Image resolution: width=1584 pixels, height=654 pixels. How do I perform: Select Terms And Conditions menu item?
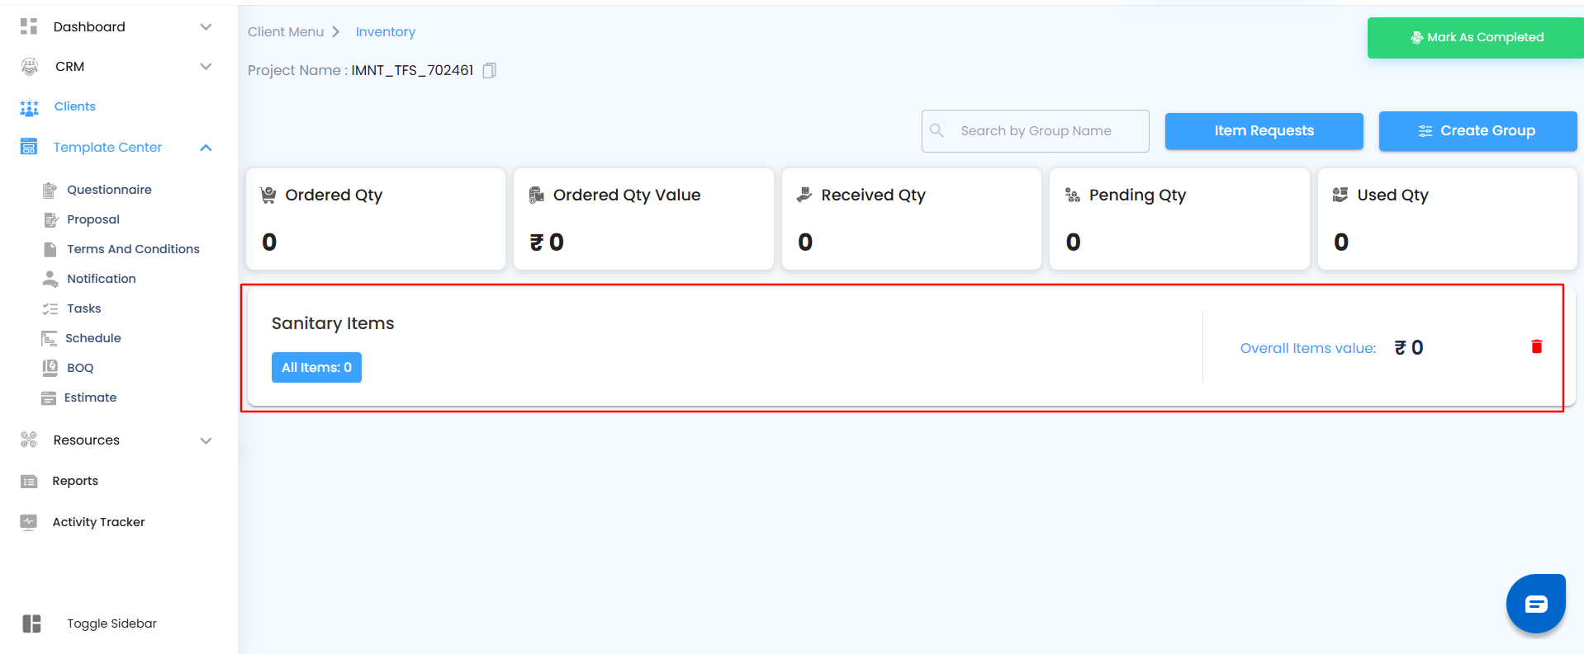pyautogui.click(x=133, y=249)
